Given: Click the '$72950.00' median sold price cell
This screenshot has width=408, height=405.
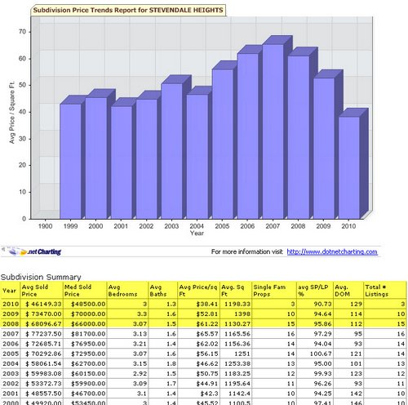Looking at the screenshot, I should (x=85, y=354).
